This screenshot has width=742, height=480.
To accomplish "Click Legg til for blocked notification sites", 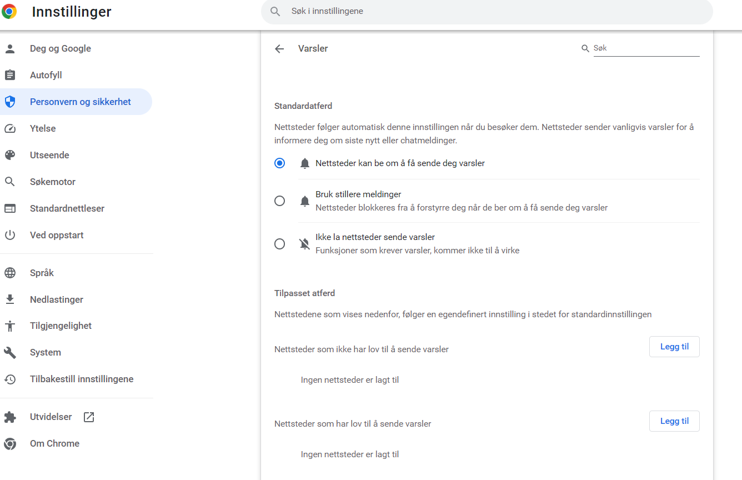I will tap(674, 347).
